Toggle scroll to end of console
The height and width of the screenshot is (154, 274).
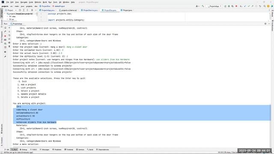(x=9, y=39)
